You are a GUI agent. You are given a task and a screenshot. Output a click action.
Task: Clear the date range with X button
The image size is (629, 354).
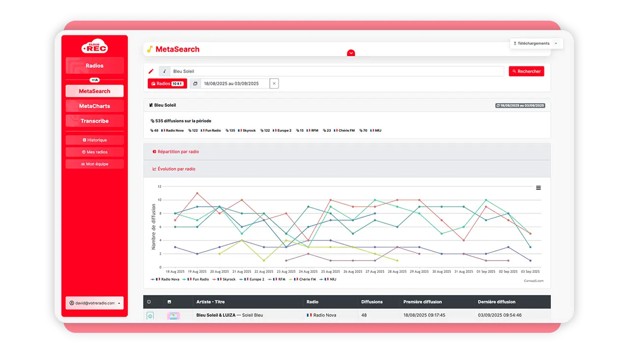(x=274, y=84)
